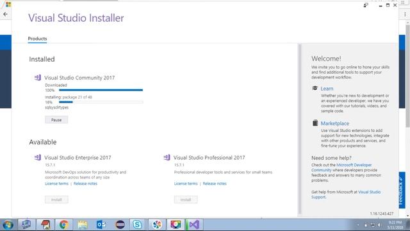
Task: Click the installer's vertical scrollbar
Action: point(299,130)
